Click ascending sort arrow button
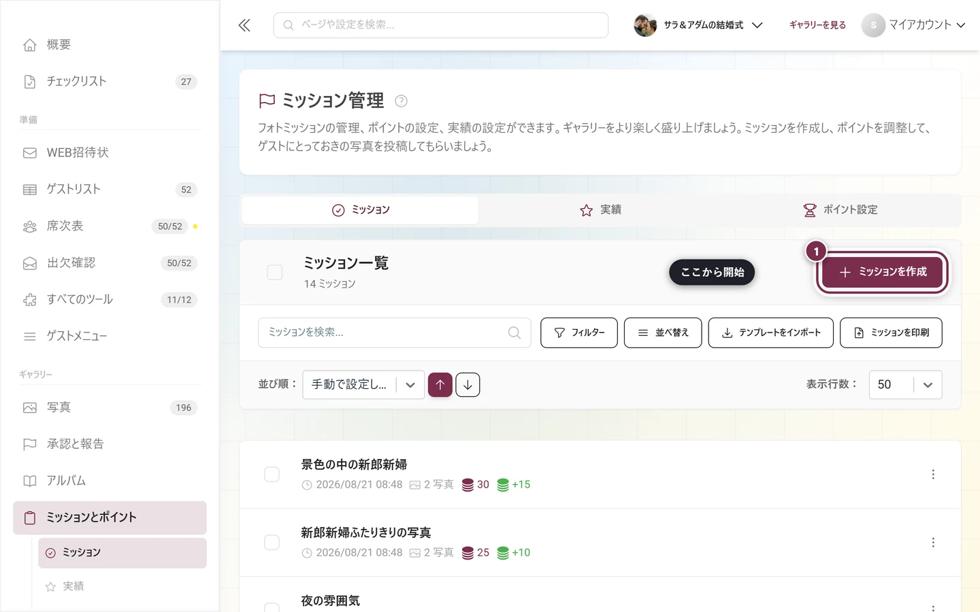The image size is (980, 612). click(440, 385)
